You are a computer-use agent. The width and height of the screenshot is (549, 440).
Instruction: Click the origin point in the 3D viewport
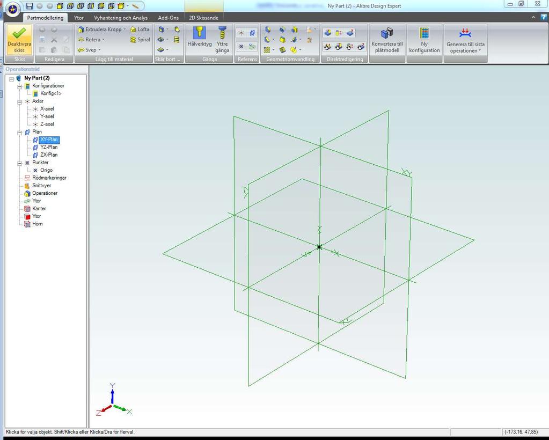[319, 247]
